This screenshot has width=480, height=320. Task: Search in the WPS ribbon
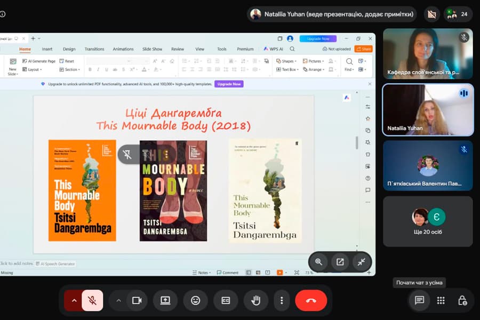(x=292, y=49)
